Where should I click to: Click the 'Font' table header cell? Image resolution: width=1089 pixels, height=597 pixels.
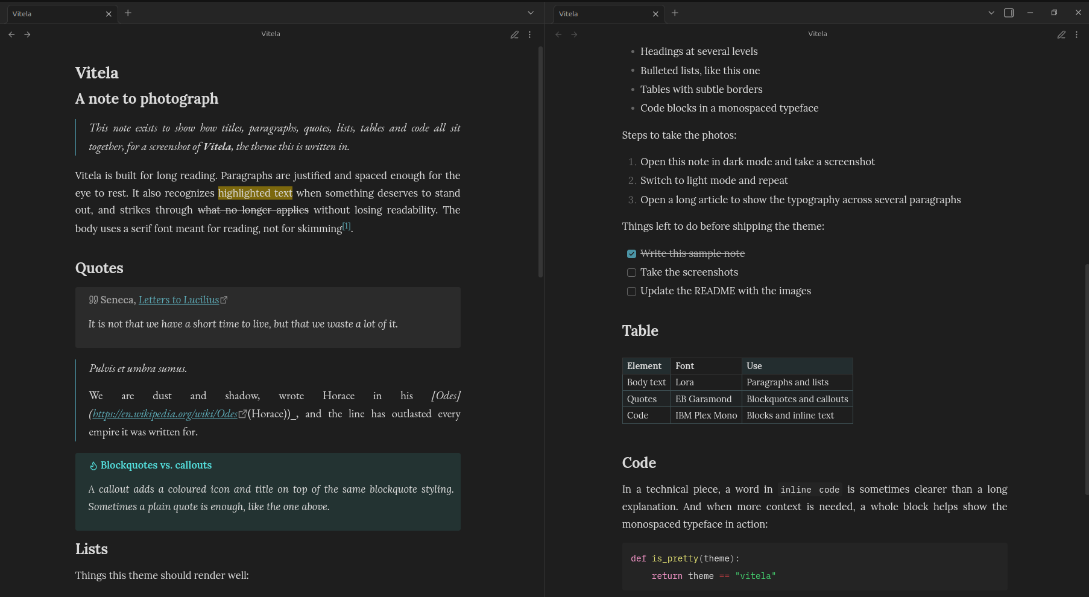[x=706, y=366]
